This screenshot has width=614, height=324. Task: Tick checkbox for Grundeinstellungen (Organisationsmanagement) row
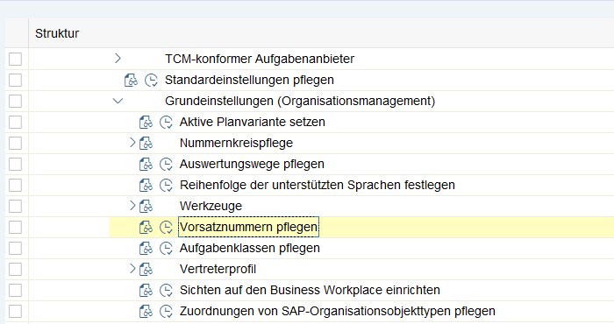pyautogui.click(x=15, y=102)
